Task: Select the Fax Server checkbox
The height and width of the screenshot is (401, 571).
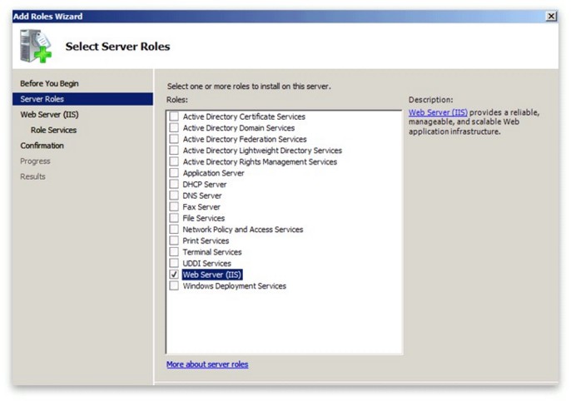Action: pyautogui.click(x=174, y=206)
